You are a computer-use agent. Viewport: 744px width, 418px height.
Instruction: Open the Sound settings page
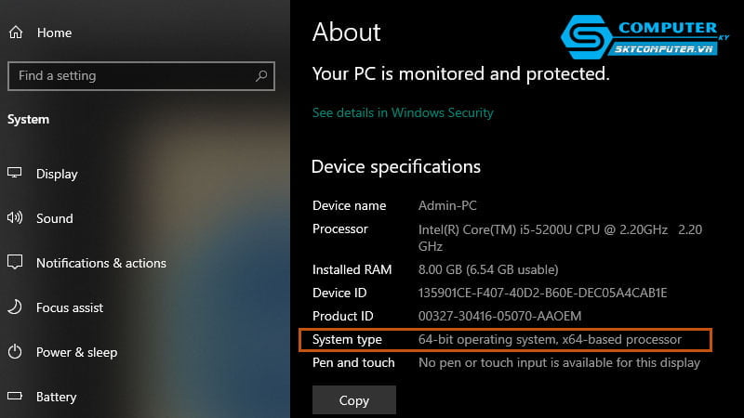[54, 218]
